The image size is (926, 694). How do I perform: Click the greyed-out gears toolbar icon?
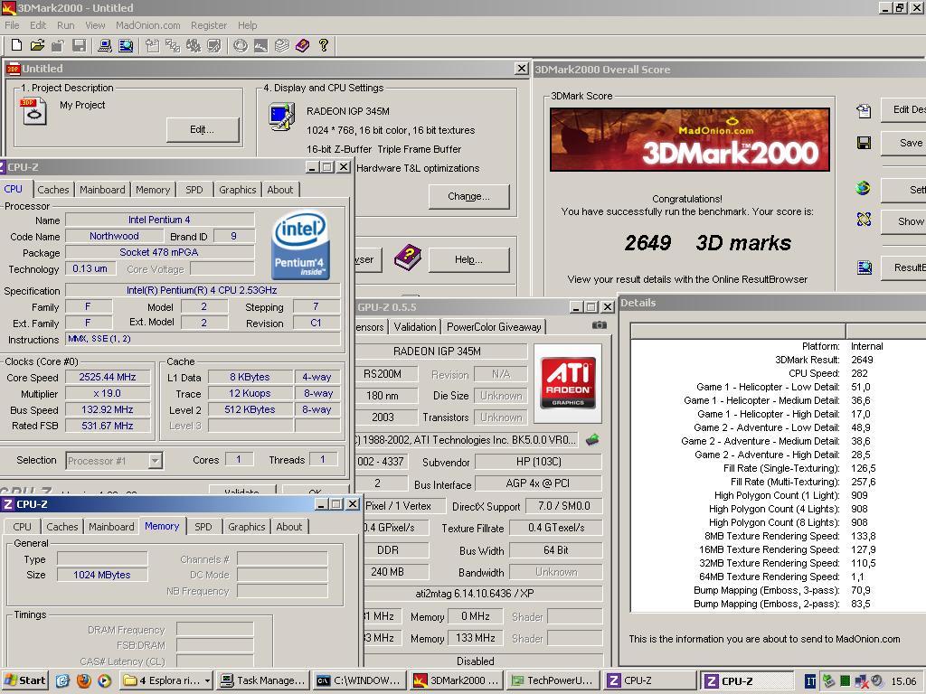point(194,45)
